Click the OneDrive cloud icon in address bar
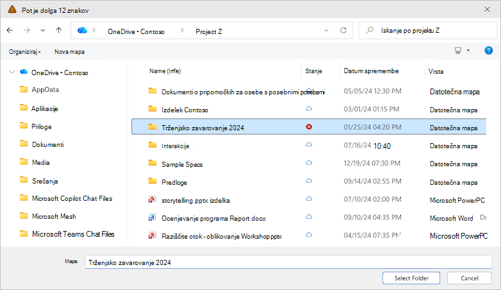 [x=83, y=30]
